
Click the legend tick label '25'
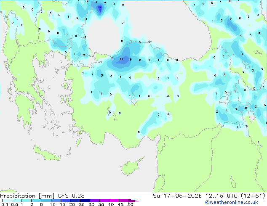coord(82,204)
